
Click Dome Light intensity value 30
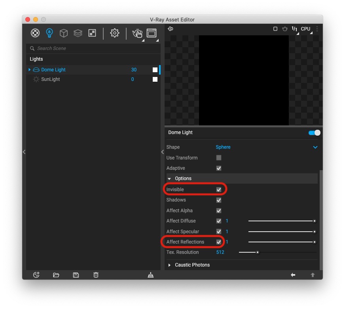134,70
